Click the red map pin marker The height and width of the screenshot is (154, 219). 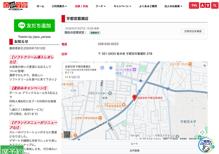pyautogui.click(x=135, y=98)
